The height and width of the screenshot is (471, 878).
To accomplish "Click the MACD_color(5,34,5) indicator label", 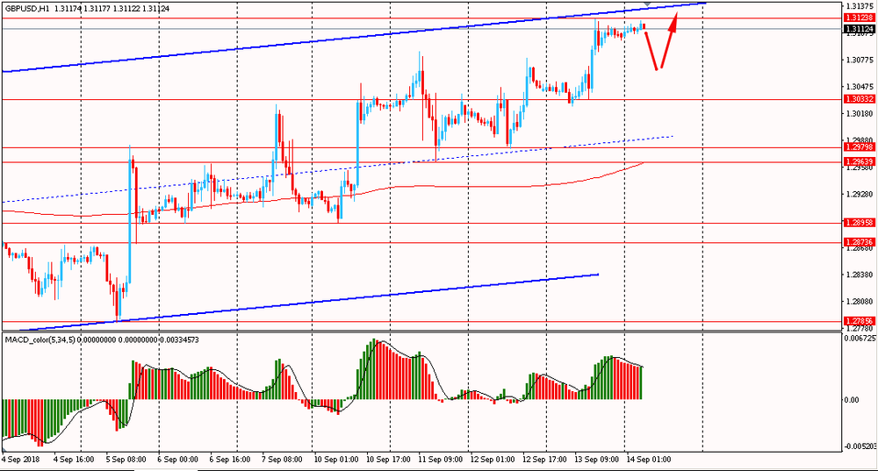I will (40, 339).
